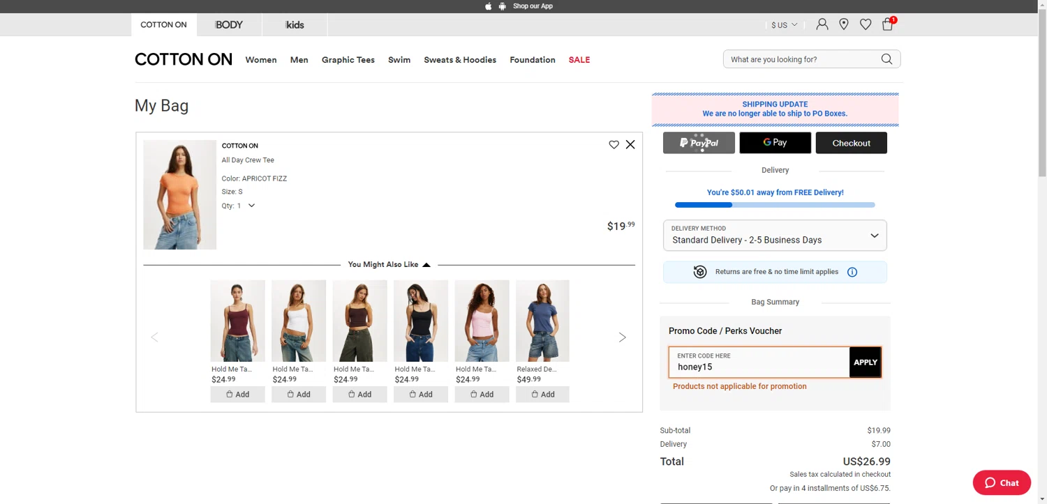1047x504 pixels.
Task: Open the navy Relaxed tee thumbnail
Action: 542,321
